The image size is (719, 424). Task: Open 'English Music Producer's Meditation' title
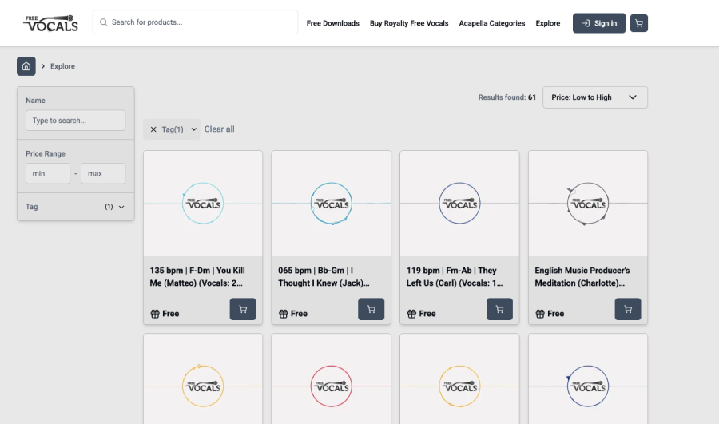coord(582,277)
